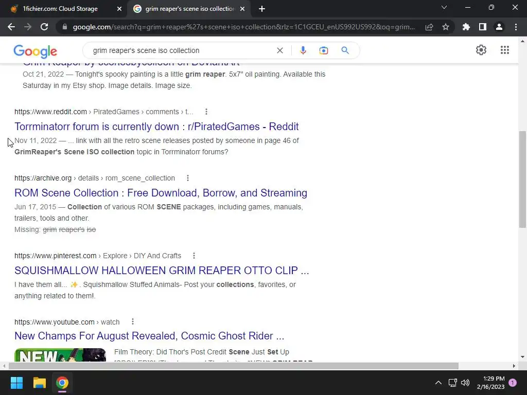527x395 pixels.
Task: Launch File Explorer from taskbar
Action: (x=39, y=383)
